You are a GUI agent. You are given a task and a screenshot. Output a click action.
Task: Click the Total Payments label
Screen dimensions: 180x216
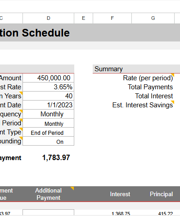[x=150, y=87]
